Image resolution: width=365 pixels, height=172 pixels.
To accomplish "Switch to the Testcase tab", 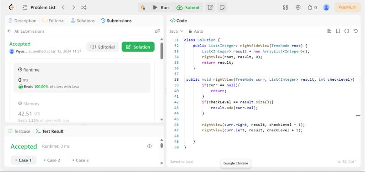I will tap(20, 131).
